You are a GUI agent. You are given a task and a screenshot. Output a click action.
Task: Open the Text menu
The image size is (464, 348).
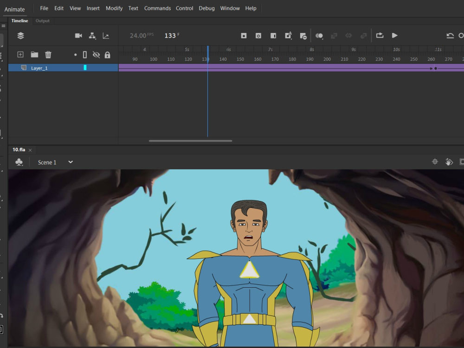pos(133,8)
